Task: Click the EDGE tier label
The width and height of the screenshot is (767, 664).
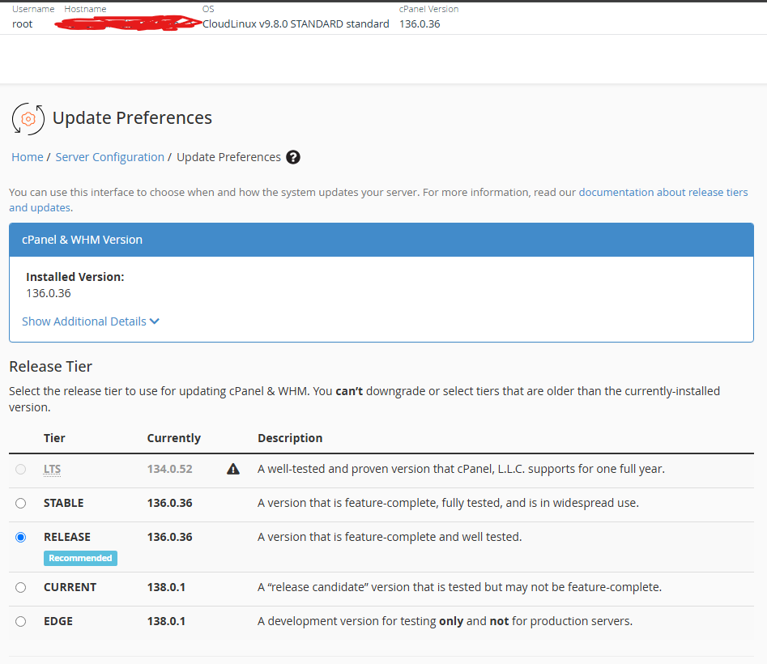Action: click(x=58, y=621)
